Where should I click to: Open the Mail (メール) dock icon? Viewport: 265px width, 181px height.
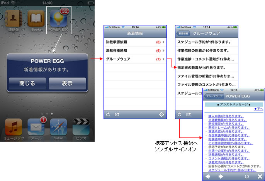(x=36, y=127)
